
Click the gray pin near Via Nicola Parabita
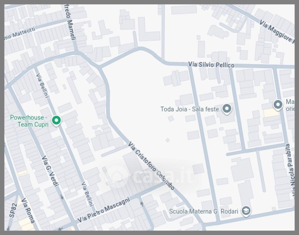(278, 105)
